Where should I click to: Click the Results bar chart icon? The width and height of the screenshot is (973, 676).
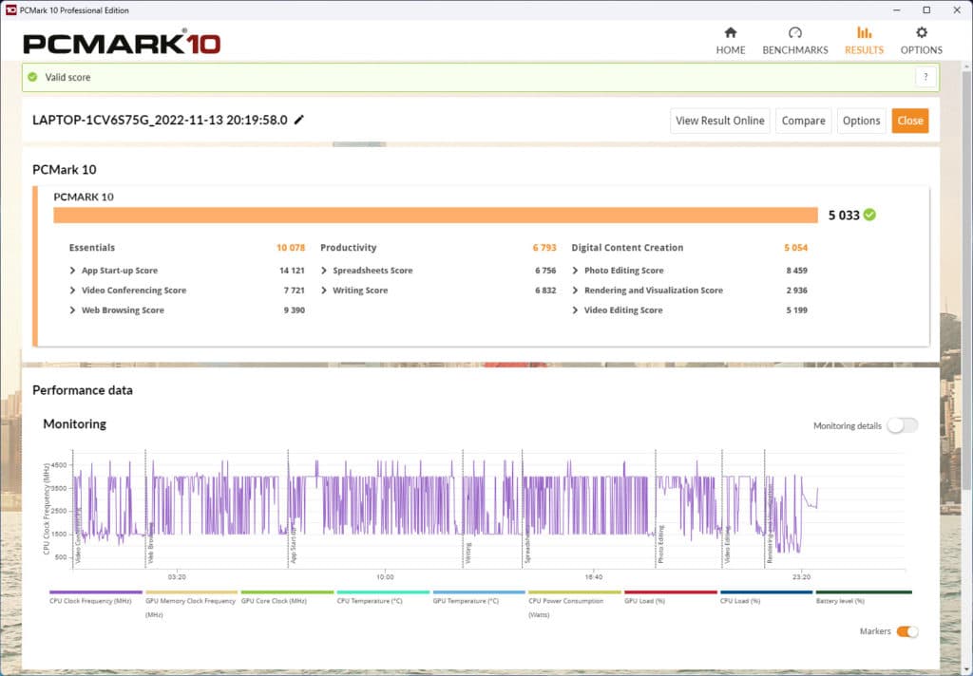tap(864, 33)
